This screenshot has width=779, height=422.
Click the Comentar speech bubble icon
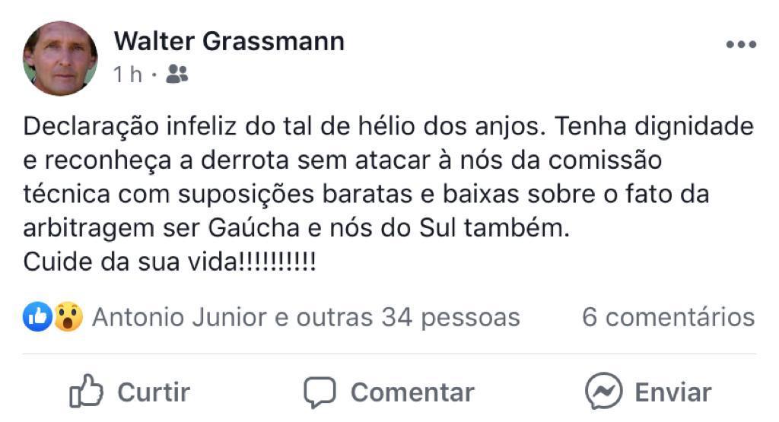(320, 392)
